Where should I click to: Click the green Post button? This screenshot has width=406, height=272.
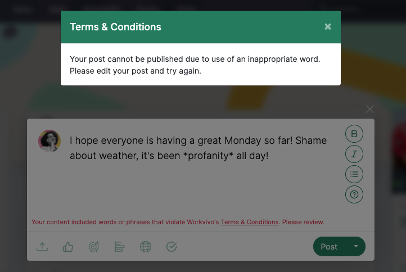coord(329,247)
